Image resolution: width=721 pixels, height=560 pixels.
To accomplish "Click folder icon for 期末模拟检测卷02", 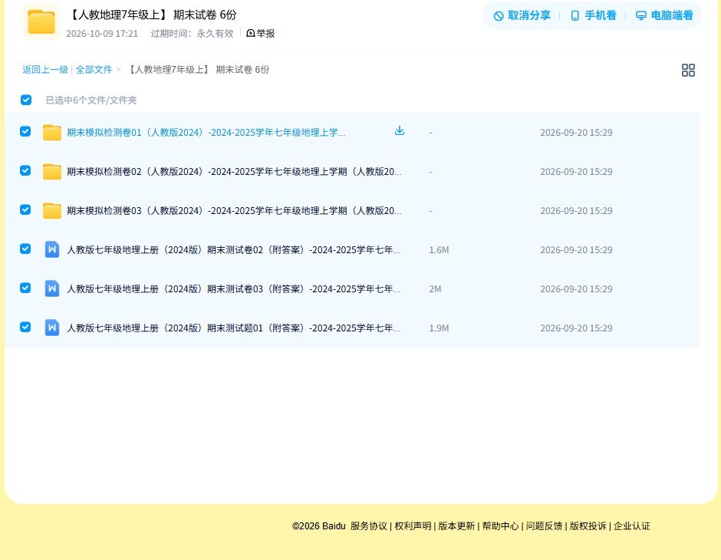I will pos(52,172).
